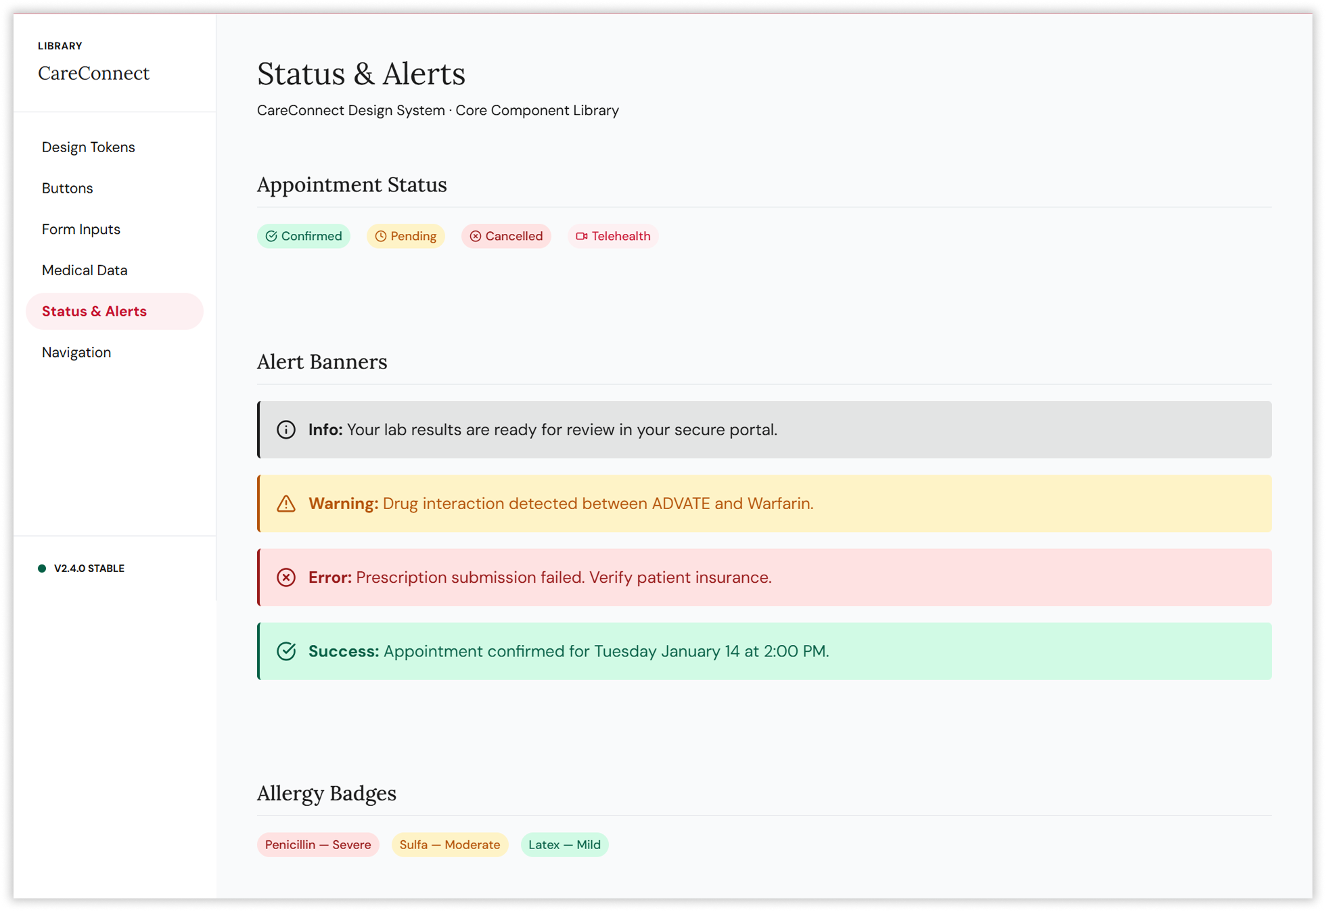Viewport: 1326px width, 912px height.
Task: Click the error X-circle icon in Error banner
Action: pyautogui.click(x=286, y=577)
